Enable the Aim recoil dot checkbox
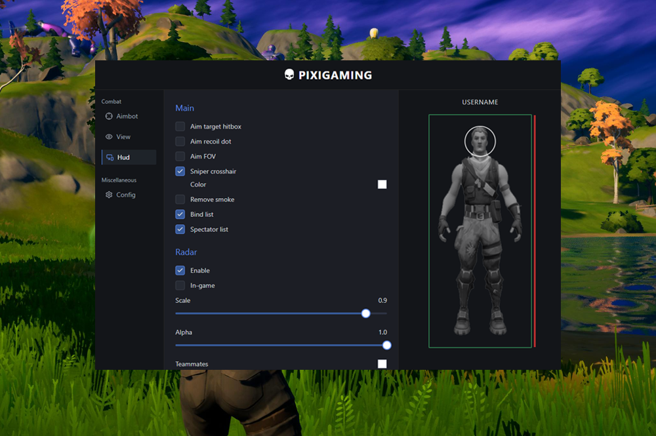The width and height of the screenshot is (656, 436). [x=180, y=142]
